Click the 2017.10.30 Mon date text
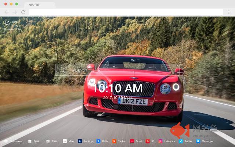The width and height of the screenshot is (235, 147). [x=117, y=98]
